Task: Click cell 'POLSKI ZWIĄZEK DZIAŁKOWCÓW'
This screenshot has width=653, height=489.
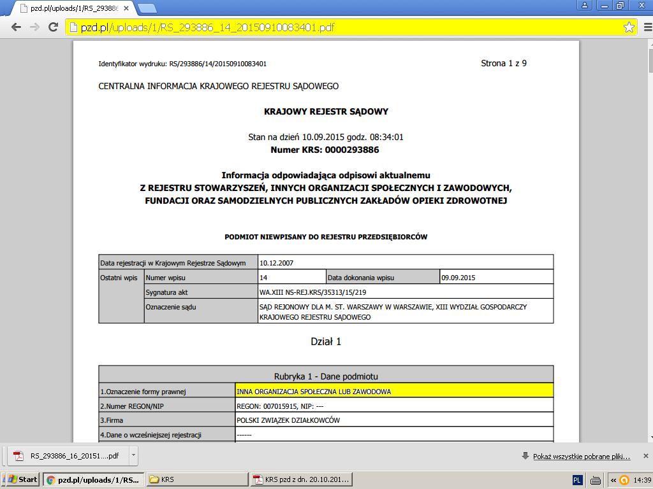Action: (x=394, y=420)
